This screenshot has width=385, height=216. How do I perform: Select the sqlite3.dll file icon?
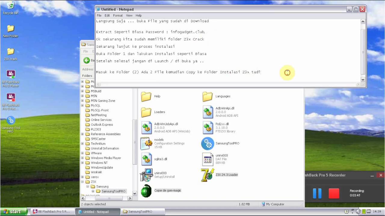click(146, 159)
